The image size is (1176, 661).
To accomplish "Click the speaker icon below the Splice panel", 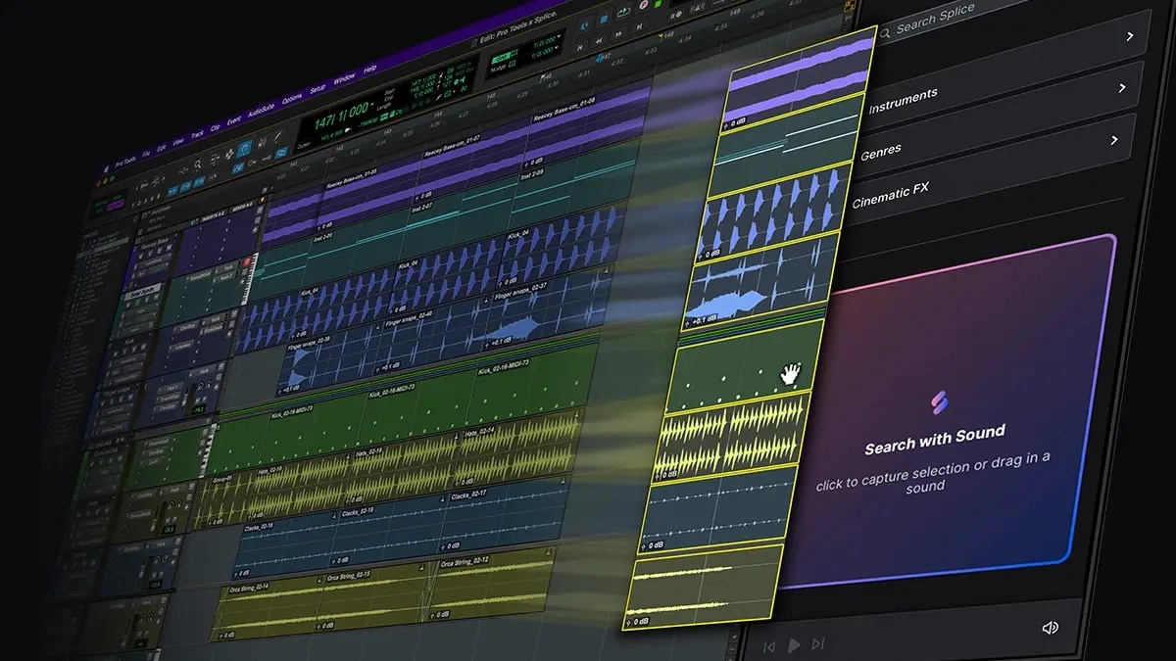I will [1050, 627].
